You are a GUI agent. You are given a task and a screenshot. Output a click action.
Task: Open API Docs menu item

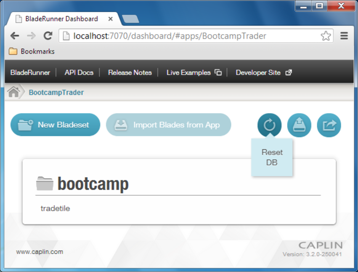(x=79, y=72)
